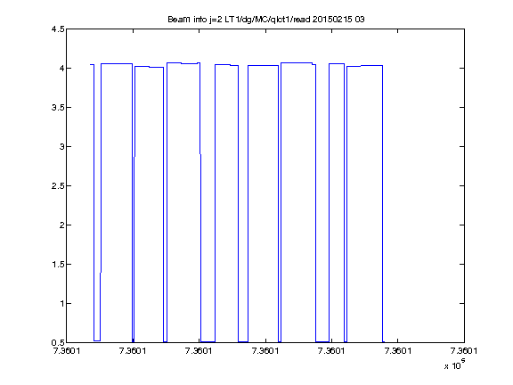Click the 1 y-axis tick label
This screenshot has width=513, height=385.
pyautogui.click(x=61, y=304)
